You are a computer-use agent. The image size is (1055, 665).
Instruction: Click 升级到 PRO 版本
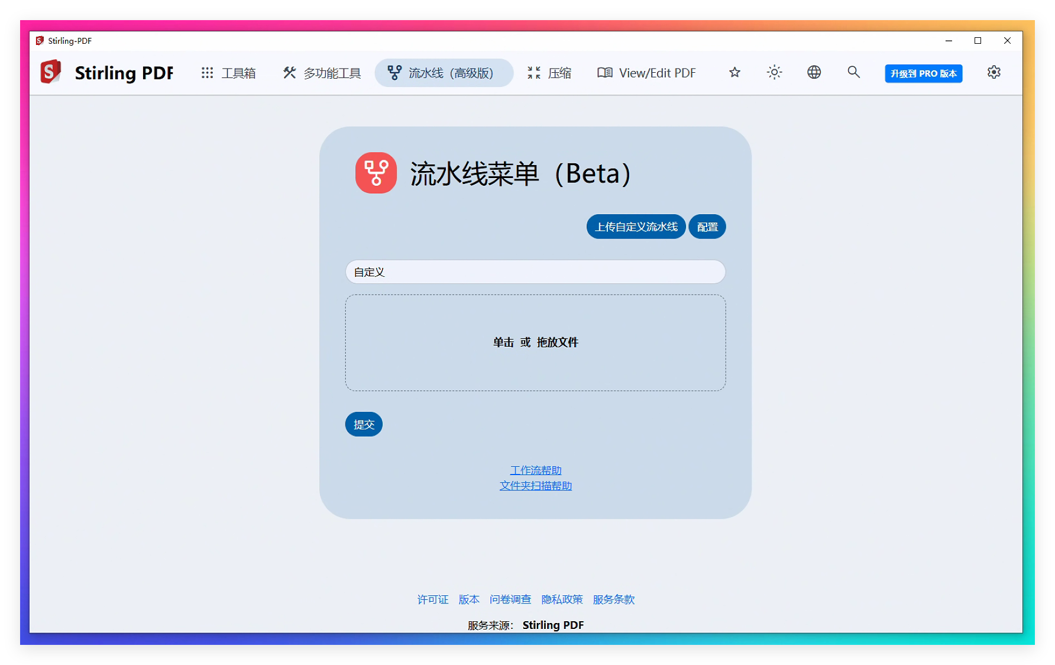[923, 74]
